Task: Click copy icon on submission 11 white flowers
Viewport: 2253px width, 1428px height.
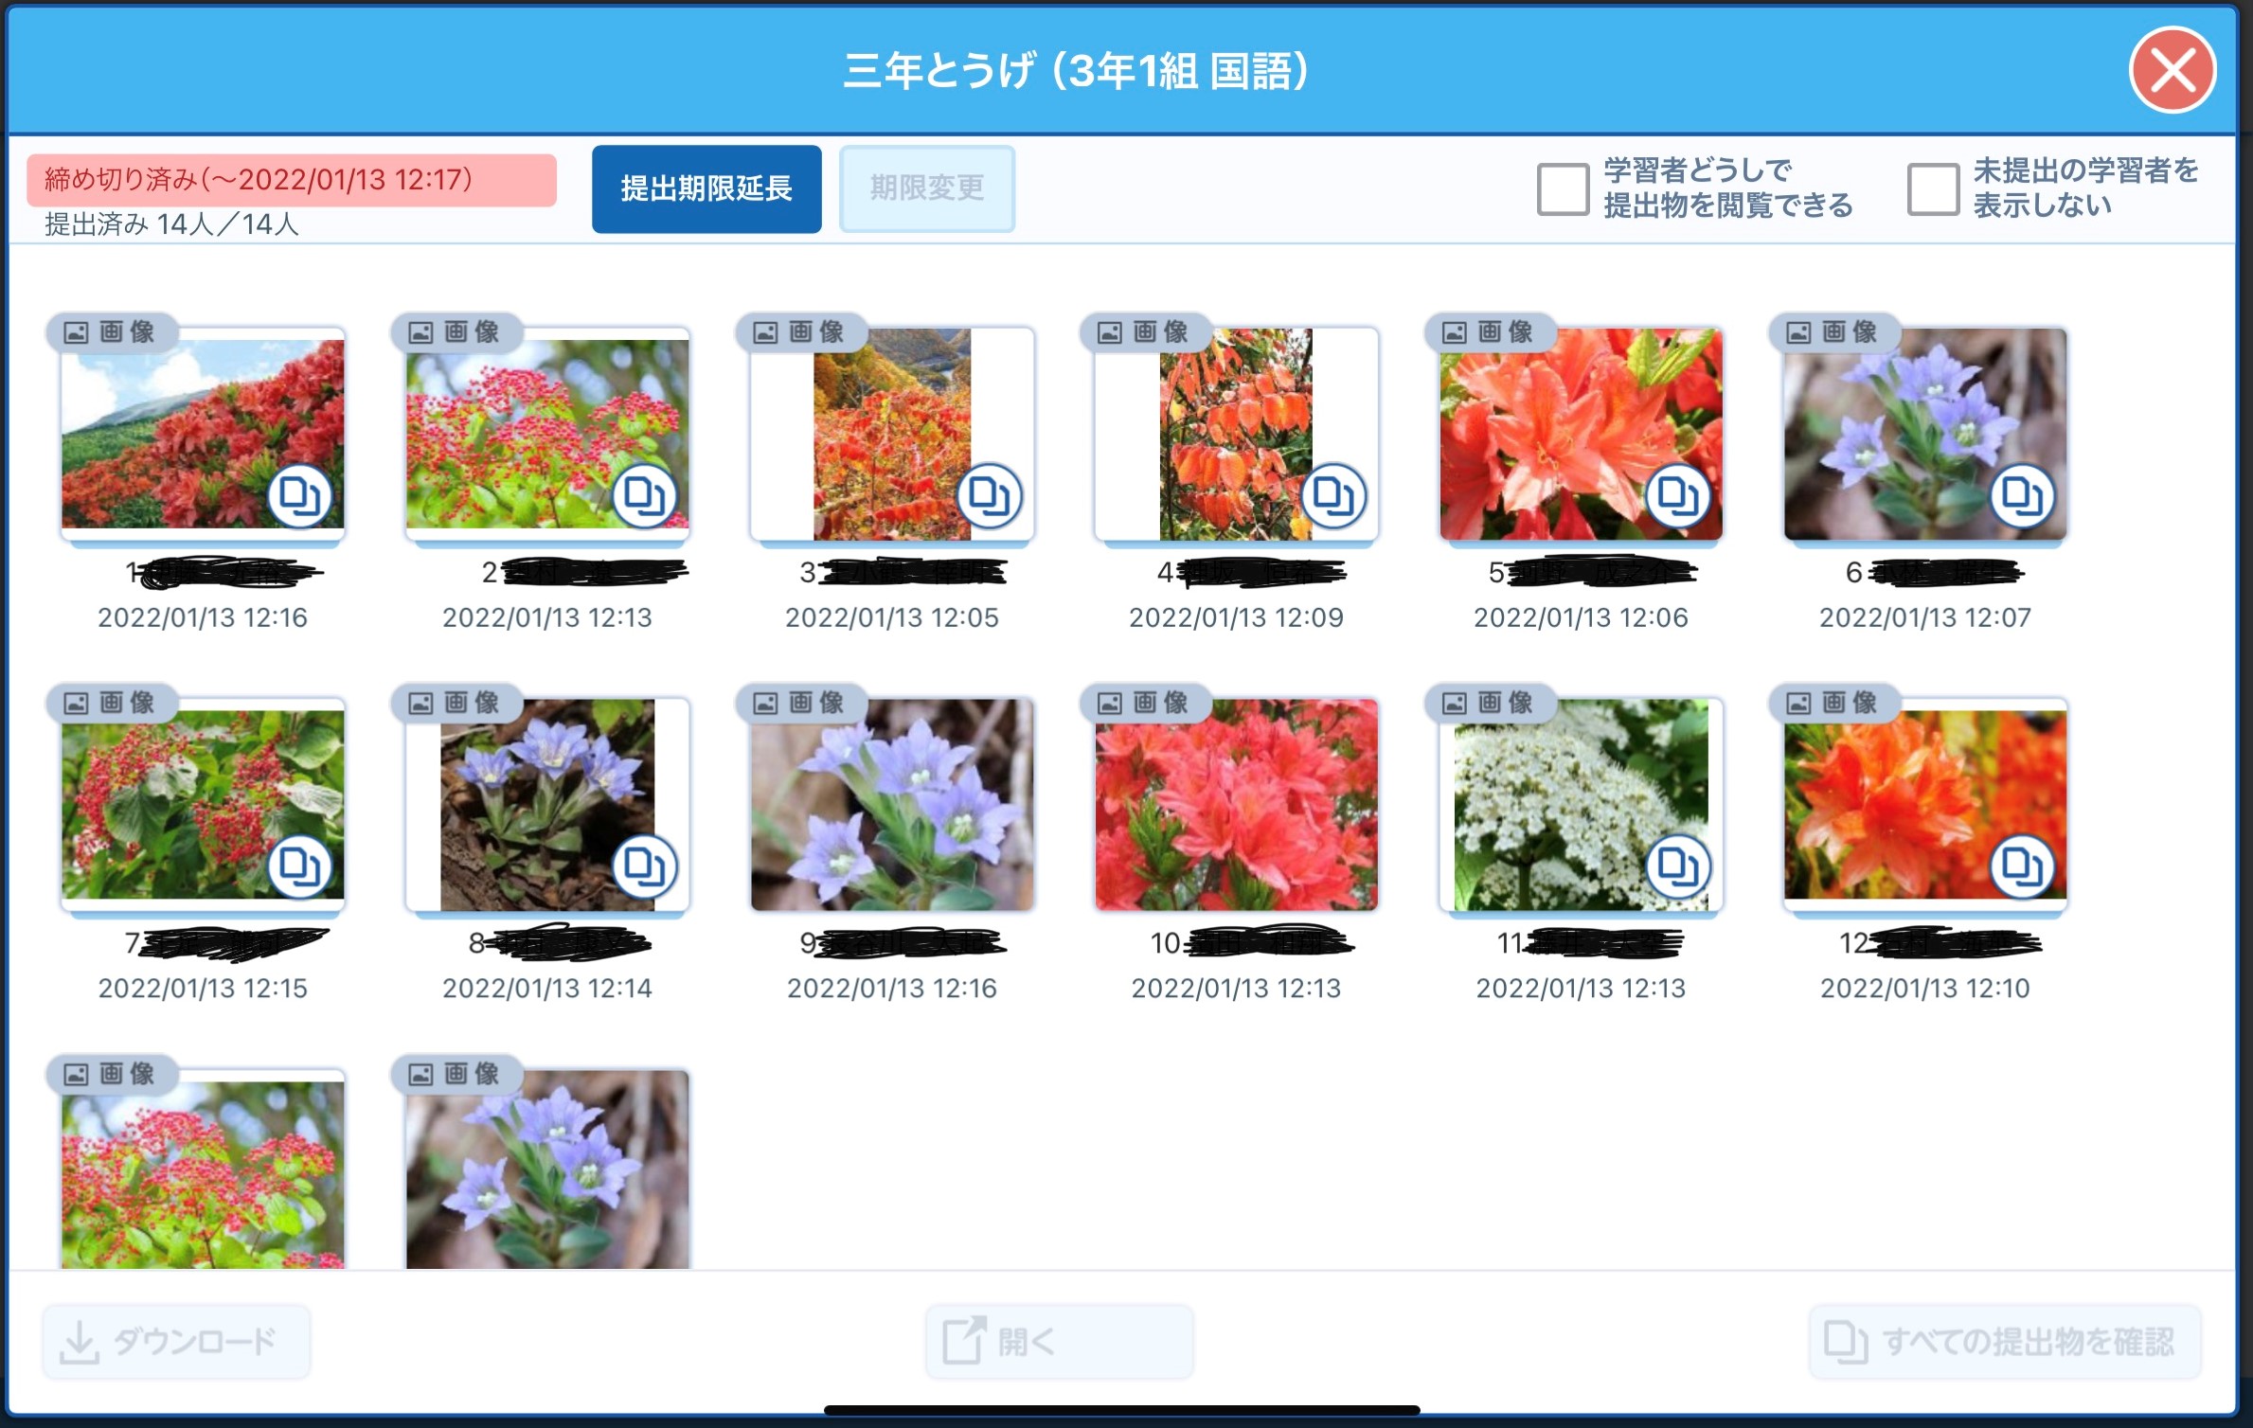Action: (1677, 866)
